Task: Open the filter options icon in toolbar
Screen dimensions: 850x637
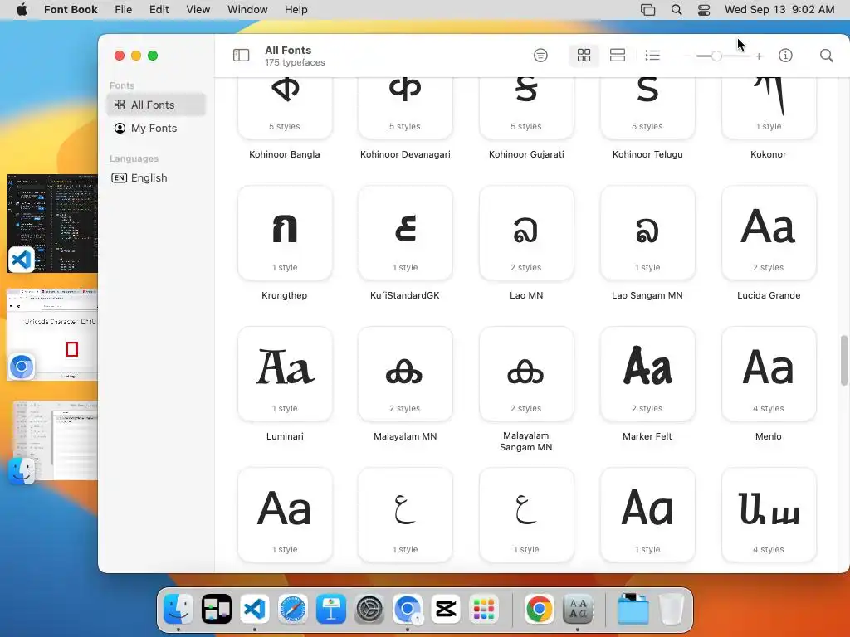Action: click(x=540, y=56)
